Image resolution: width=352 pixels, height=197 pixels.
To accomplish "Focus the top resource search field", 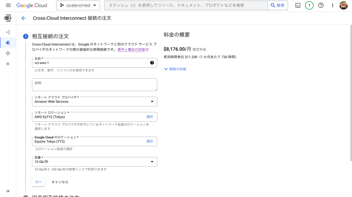I will pyautogui.click(x=186, y=5).
